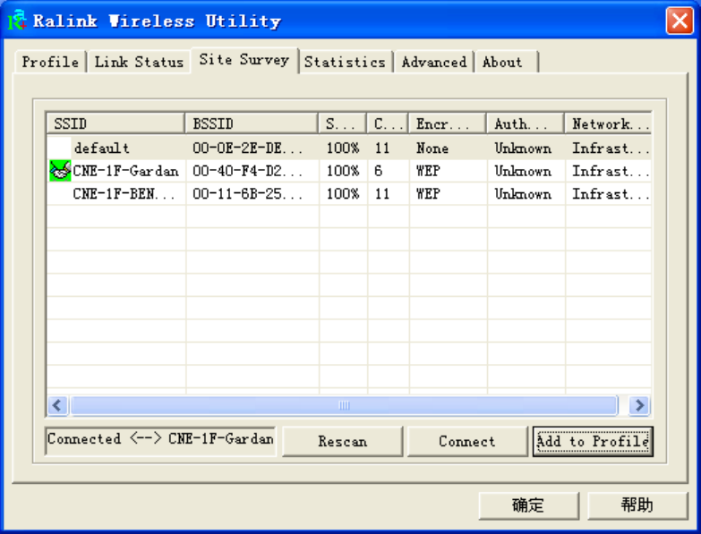Go to the Statistics tab
The image size is (701, 534).
coord(345,62)
